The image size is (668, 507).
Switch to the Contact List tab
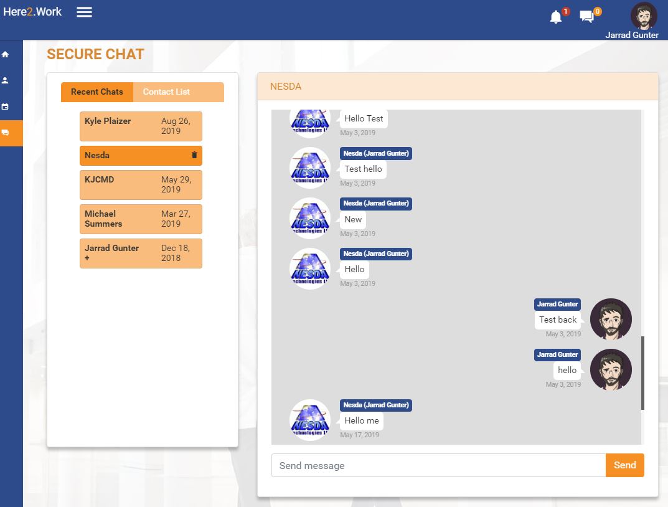tap(166, 92)
